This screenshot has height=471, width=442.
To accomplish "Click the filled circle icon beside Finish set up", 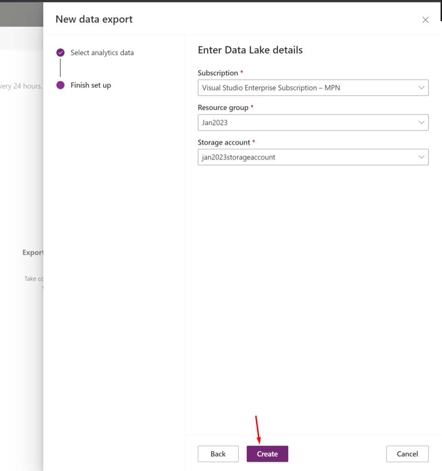I will [x=60, y=85].
